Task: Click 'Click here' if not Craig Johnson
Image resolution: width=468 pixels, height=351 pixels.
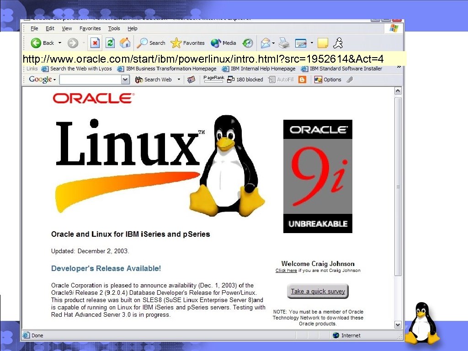Action: pyautogui.click(x=286, y=271)
